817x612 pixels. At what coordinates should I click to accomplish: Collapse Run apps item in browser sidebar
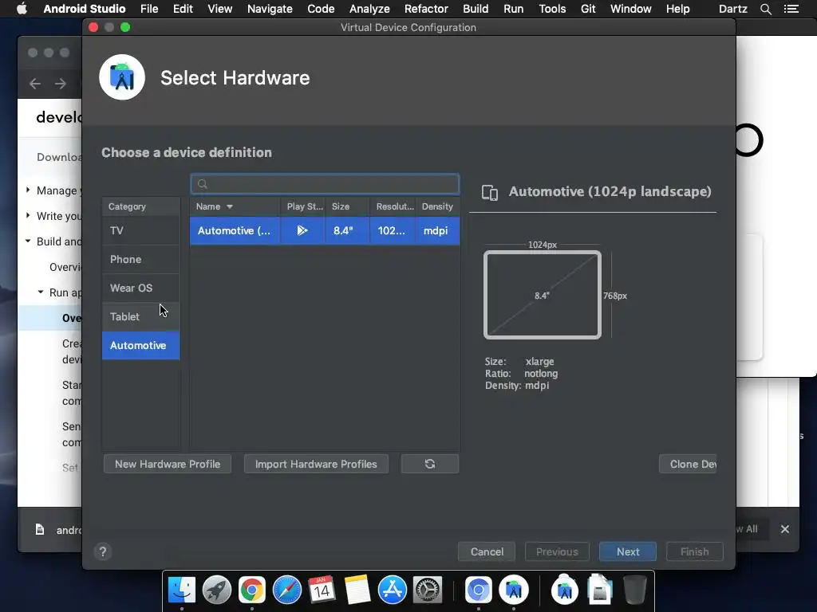(41, 292)
